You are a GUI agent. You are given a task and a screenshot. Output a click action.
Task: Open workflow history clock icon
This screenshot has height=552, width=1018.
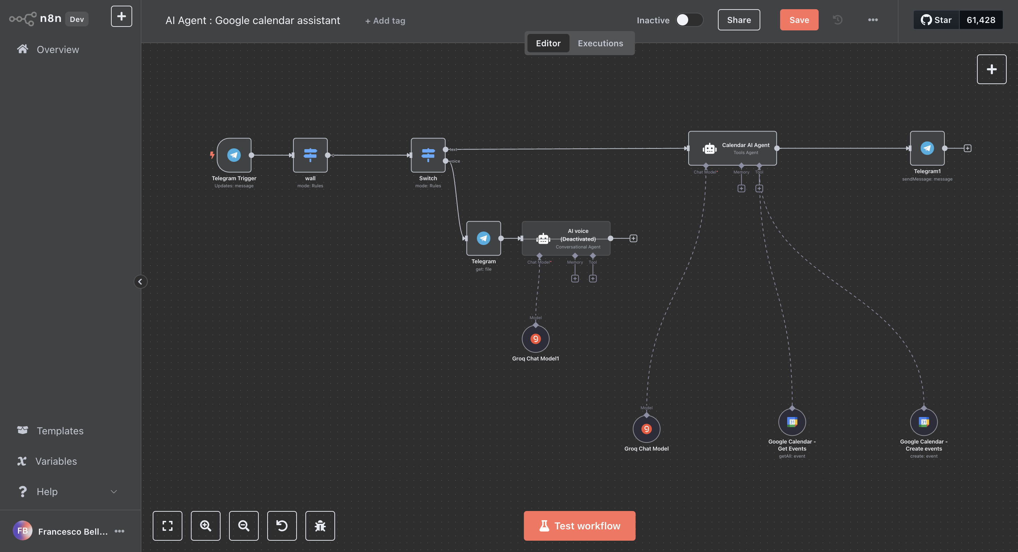click(837, 20)
